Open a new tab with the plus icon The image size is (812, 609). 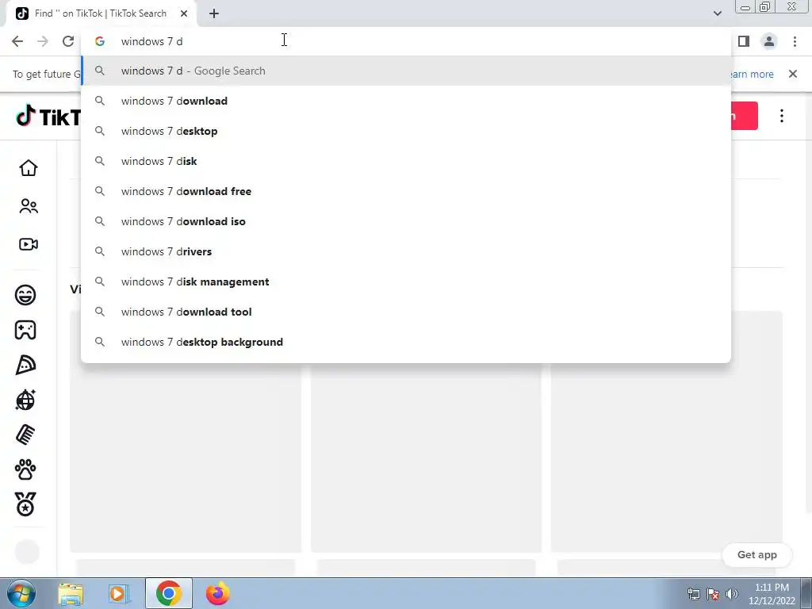click(x=214, y=13)
